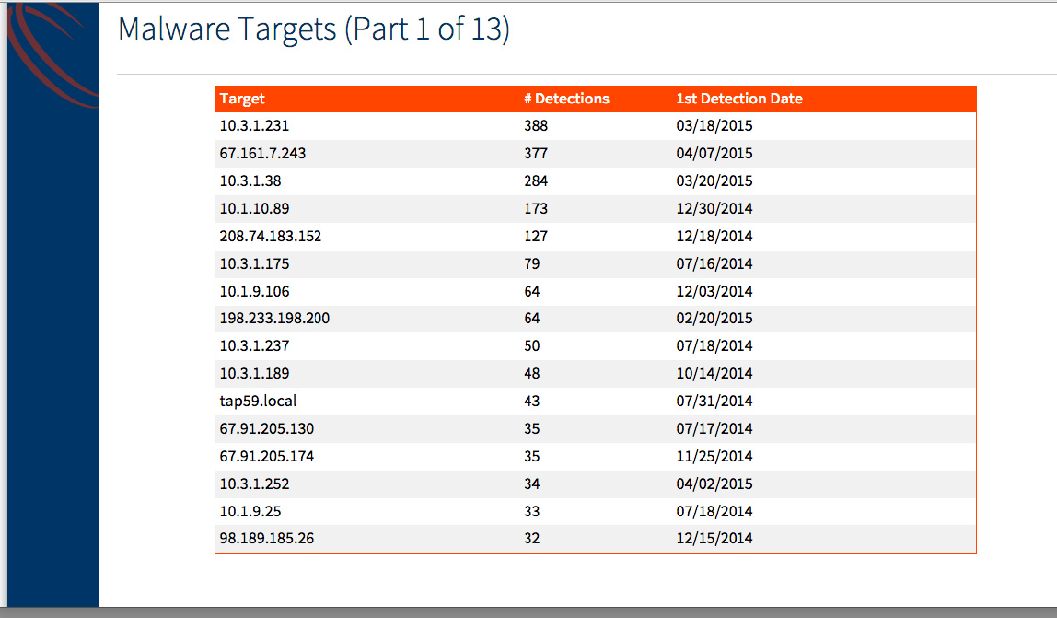
Task: Click detection count 284
Action: point(536,181)
